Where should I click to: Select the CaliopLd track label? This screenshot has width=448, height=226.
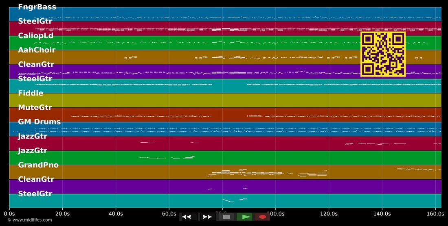coord(36,36)
